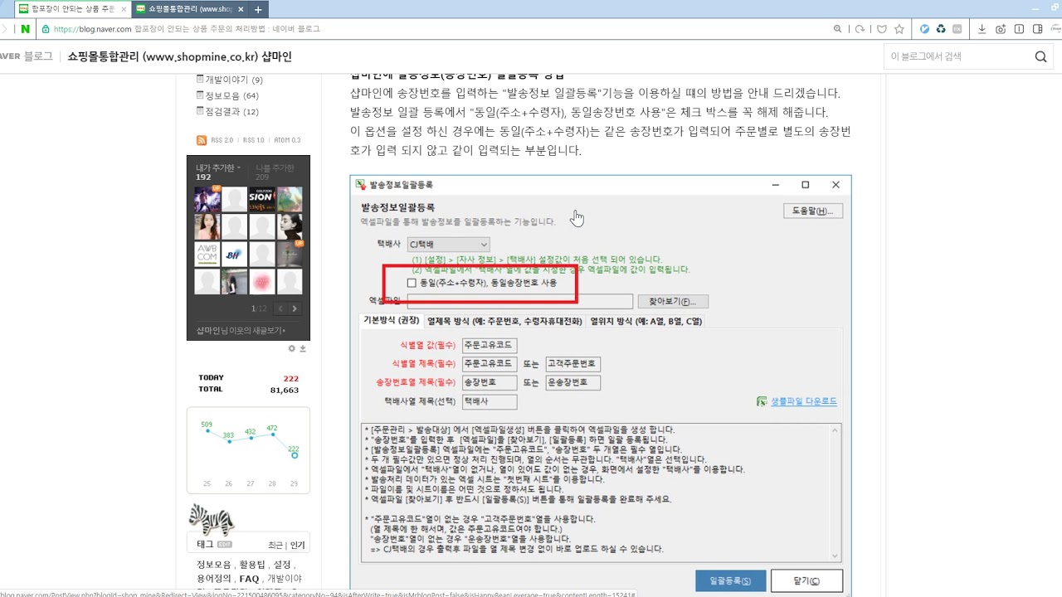Click the instructions box scrollbar down arrow
This screenshot has height=597, width=1062.
pyautogui.click(x=835, y=556)
